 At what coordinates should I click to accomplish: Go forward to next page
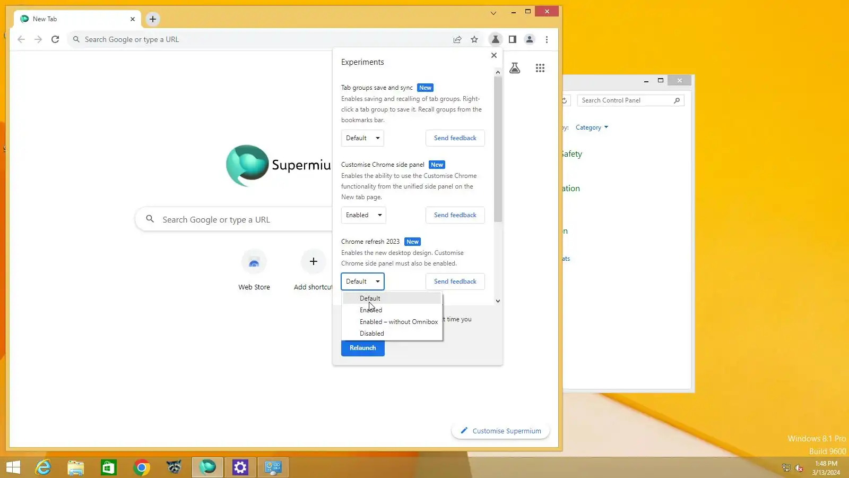point(38,39)
